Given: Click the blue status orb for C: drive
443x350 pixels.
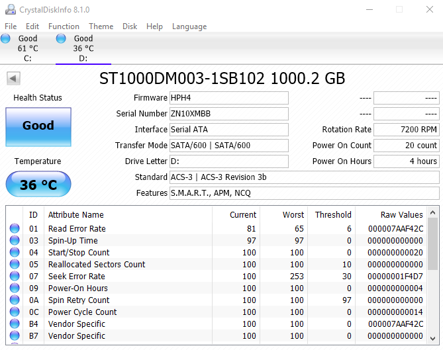Looking at the screenshot, I should [5, 38].
